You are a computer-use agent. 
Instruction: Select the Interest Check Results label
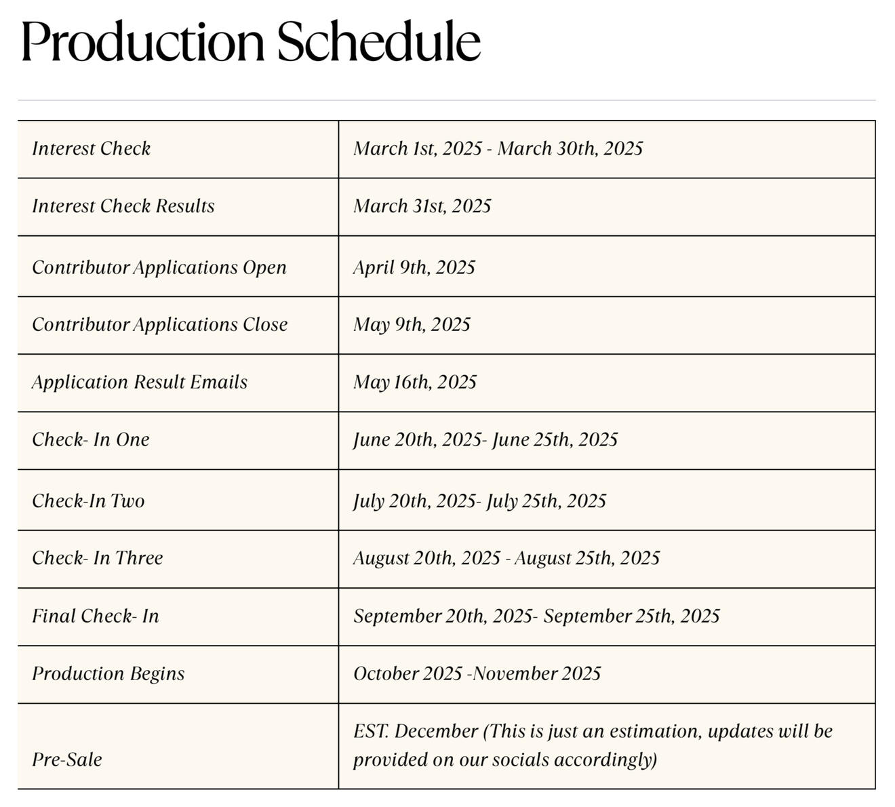pyautogui.click(x=123, y=206)
